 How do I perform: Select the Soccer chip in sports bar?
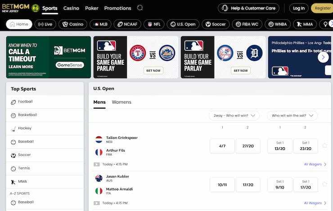[216, 24]
